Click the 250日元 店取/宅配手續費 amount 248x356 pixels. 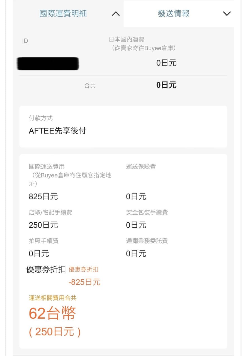click(x=43, y=225)
